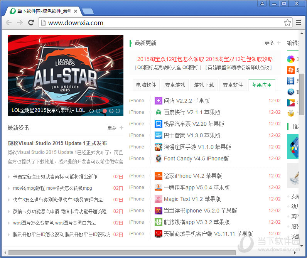Bookmark this page with the star icon
307x258 pixels.
click(287, 23)
